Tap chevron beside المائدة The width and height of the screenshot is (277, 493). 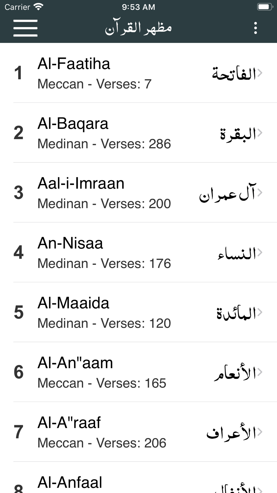click(x=260, y=312)
